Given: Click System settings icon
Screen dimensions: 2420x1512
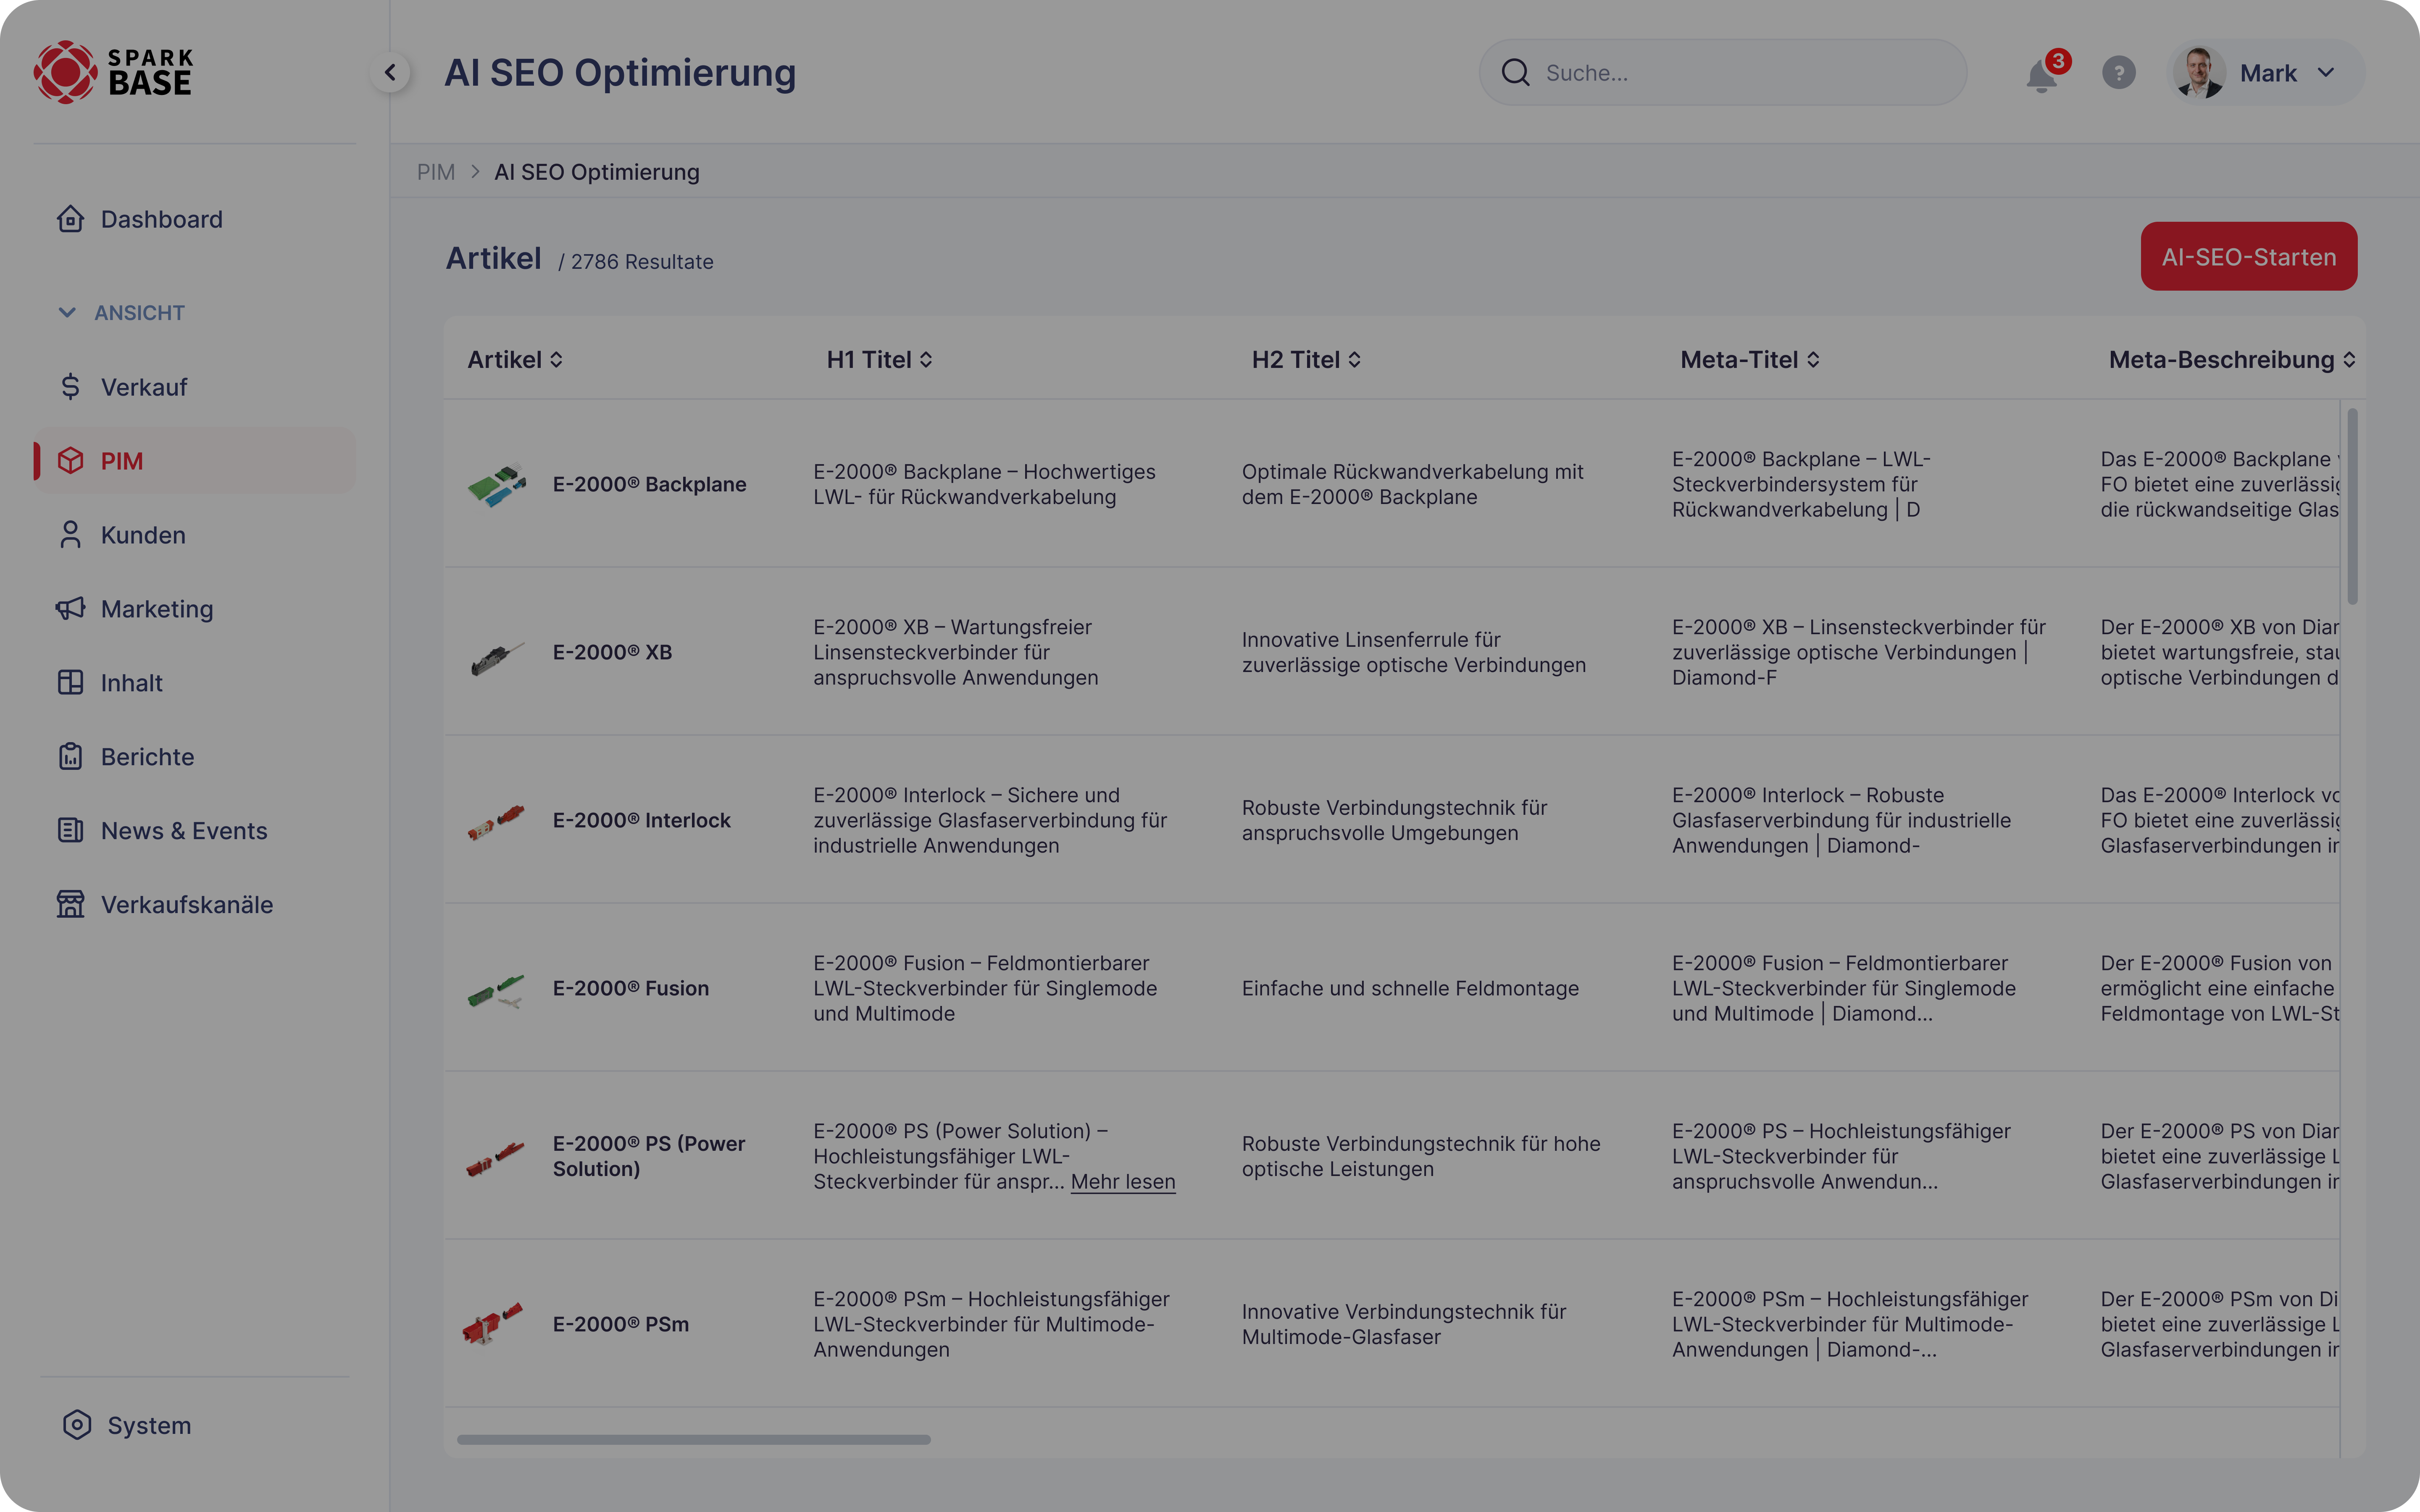Looking at the screenshot, I should click(x=77, y=1425).
